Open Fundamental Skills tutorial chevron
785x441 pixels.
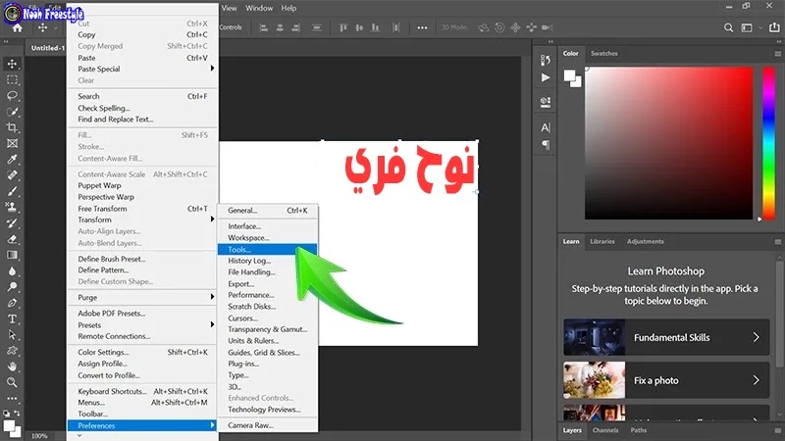pos(756,337)
